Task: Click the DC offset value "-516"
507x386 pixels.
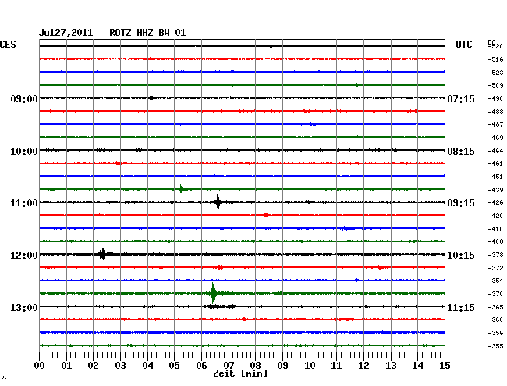Action: 495,59
